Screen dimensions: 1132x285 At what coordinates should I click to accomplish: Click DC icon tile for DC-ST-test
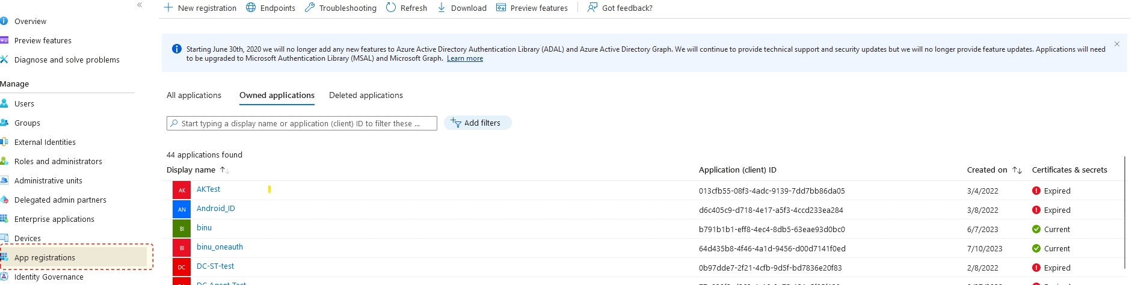tap(182, 267)
